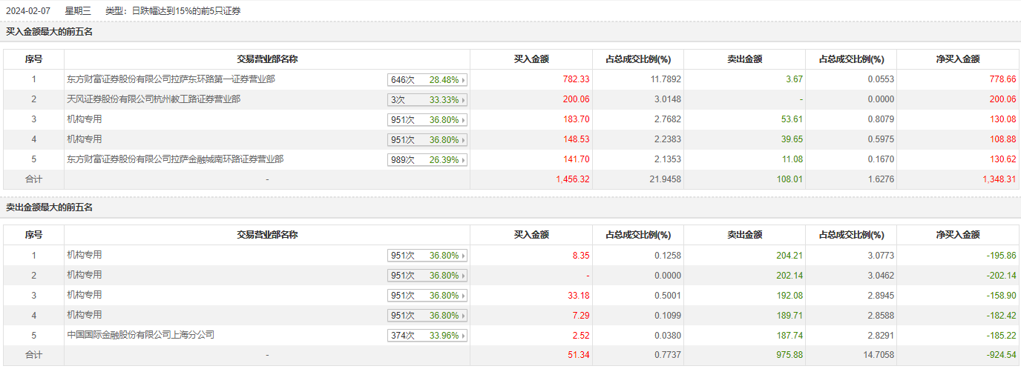Expand 951次 badge in row buying 183.70
This screenshot has width=1021, height=369.
[427, 120]
